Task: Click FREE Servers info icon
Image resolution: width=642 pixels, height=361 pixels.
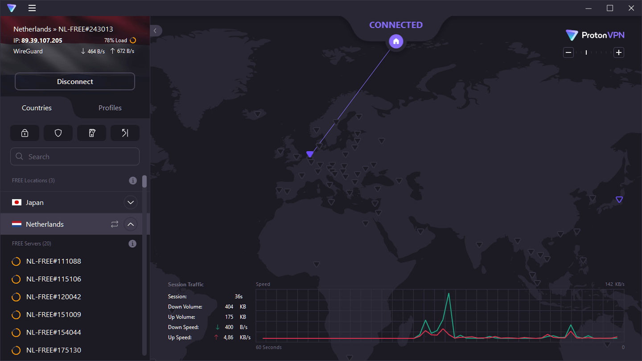Action: (132, 244)
